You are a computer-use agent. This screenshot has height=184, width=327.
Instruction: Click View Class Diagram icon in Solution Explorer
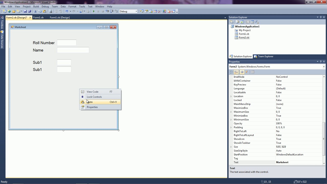coord(257,22)
